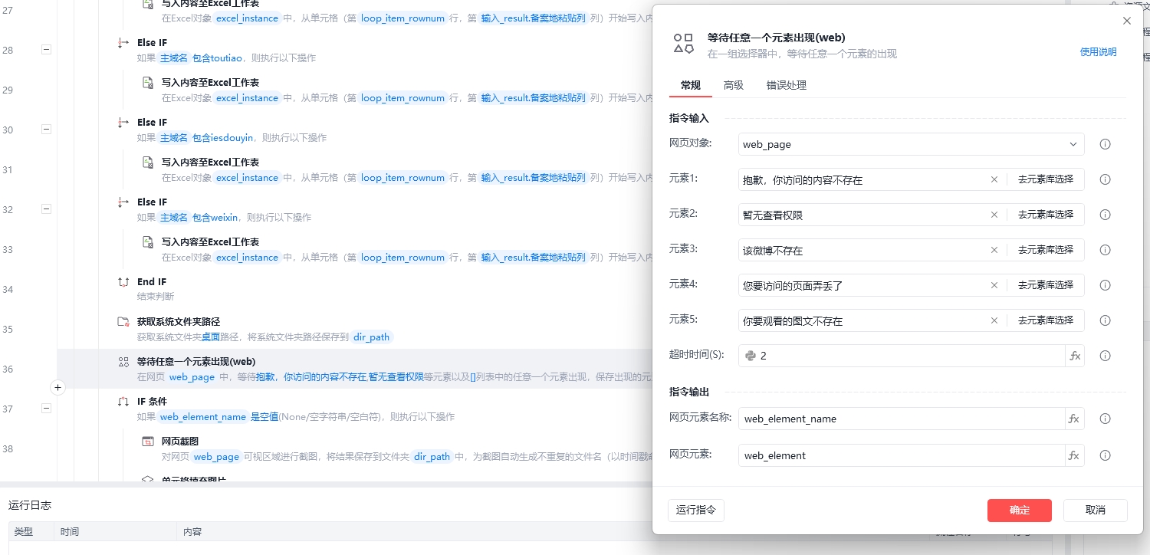
Task: Click the 超时时间 input field
Action: click(x=905, y=356)
